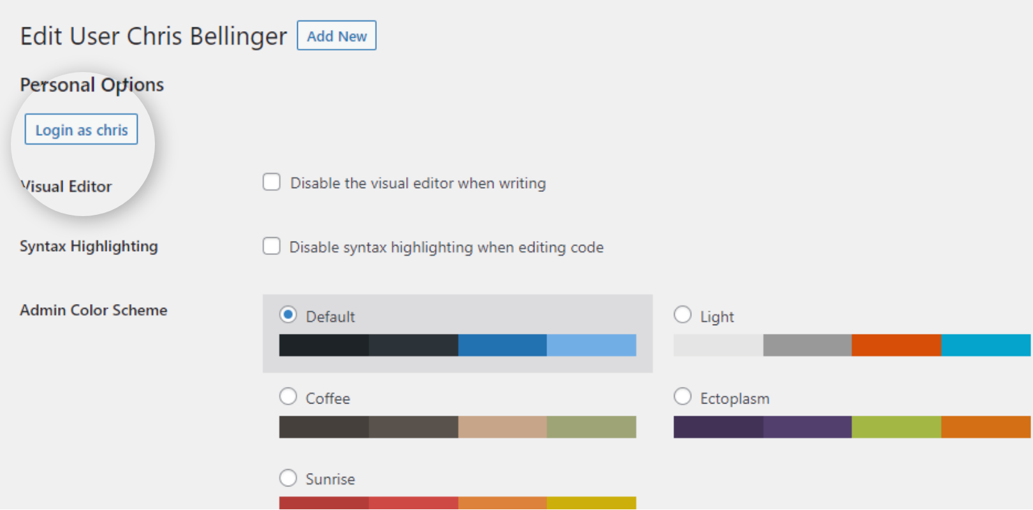Screen dimensions: 1033x510
Task: Disable the visual editor when writing
Action: pyautogui.click(x=271, y=182)
